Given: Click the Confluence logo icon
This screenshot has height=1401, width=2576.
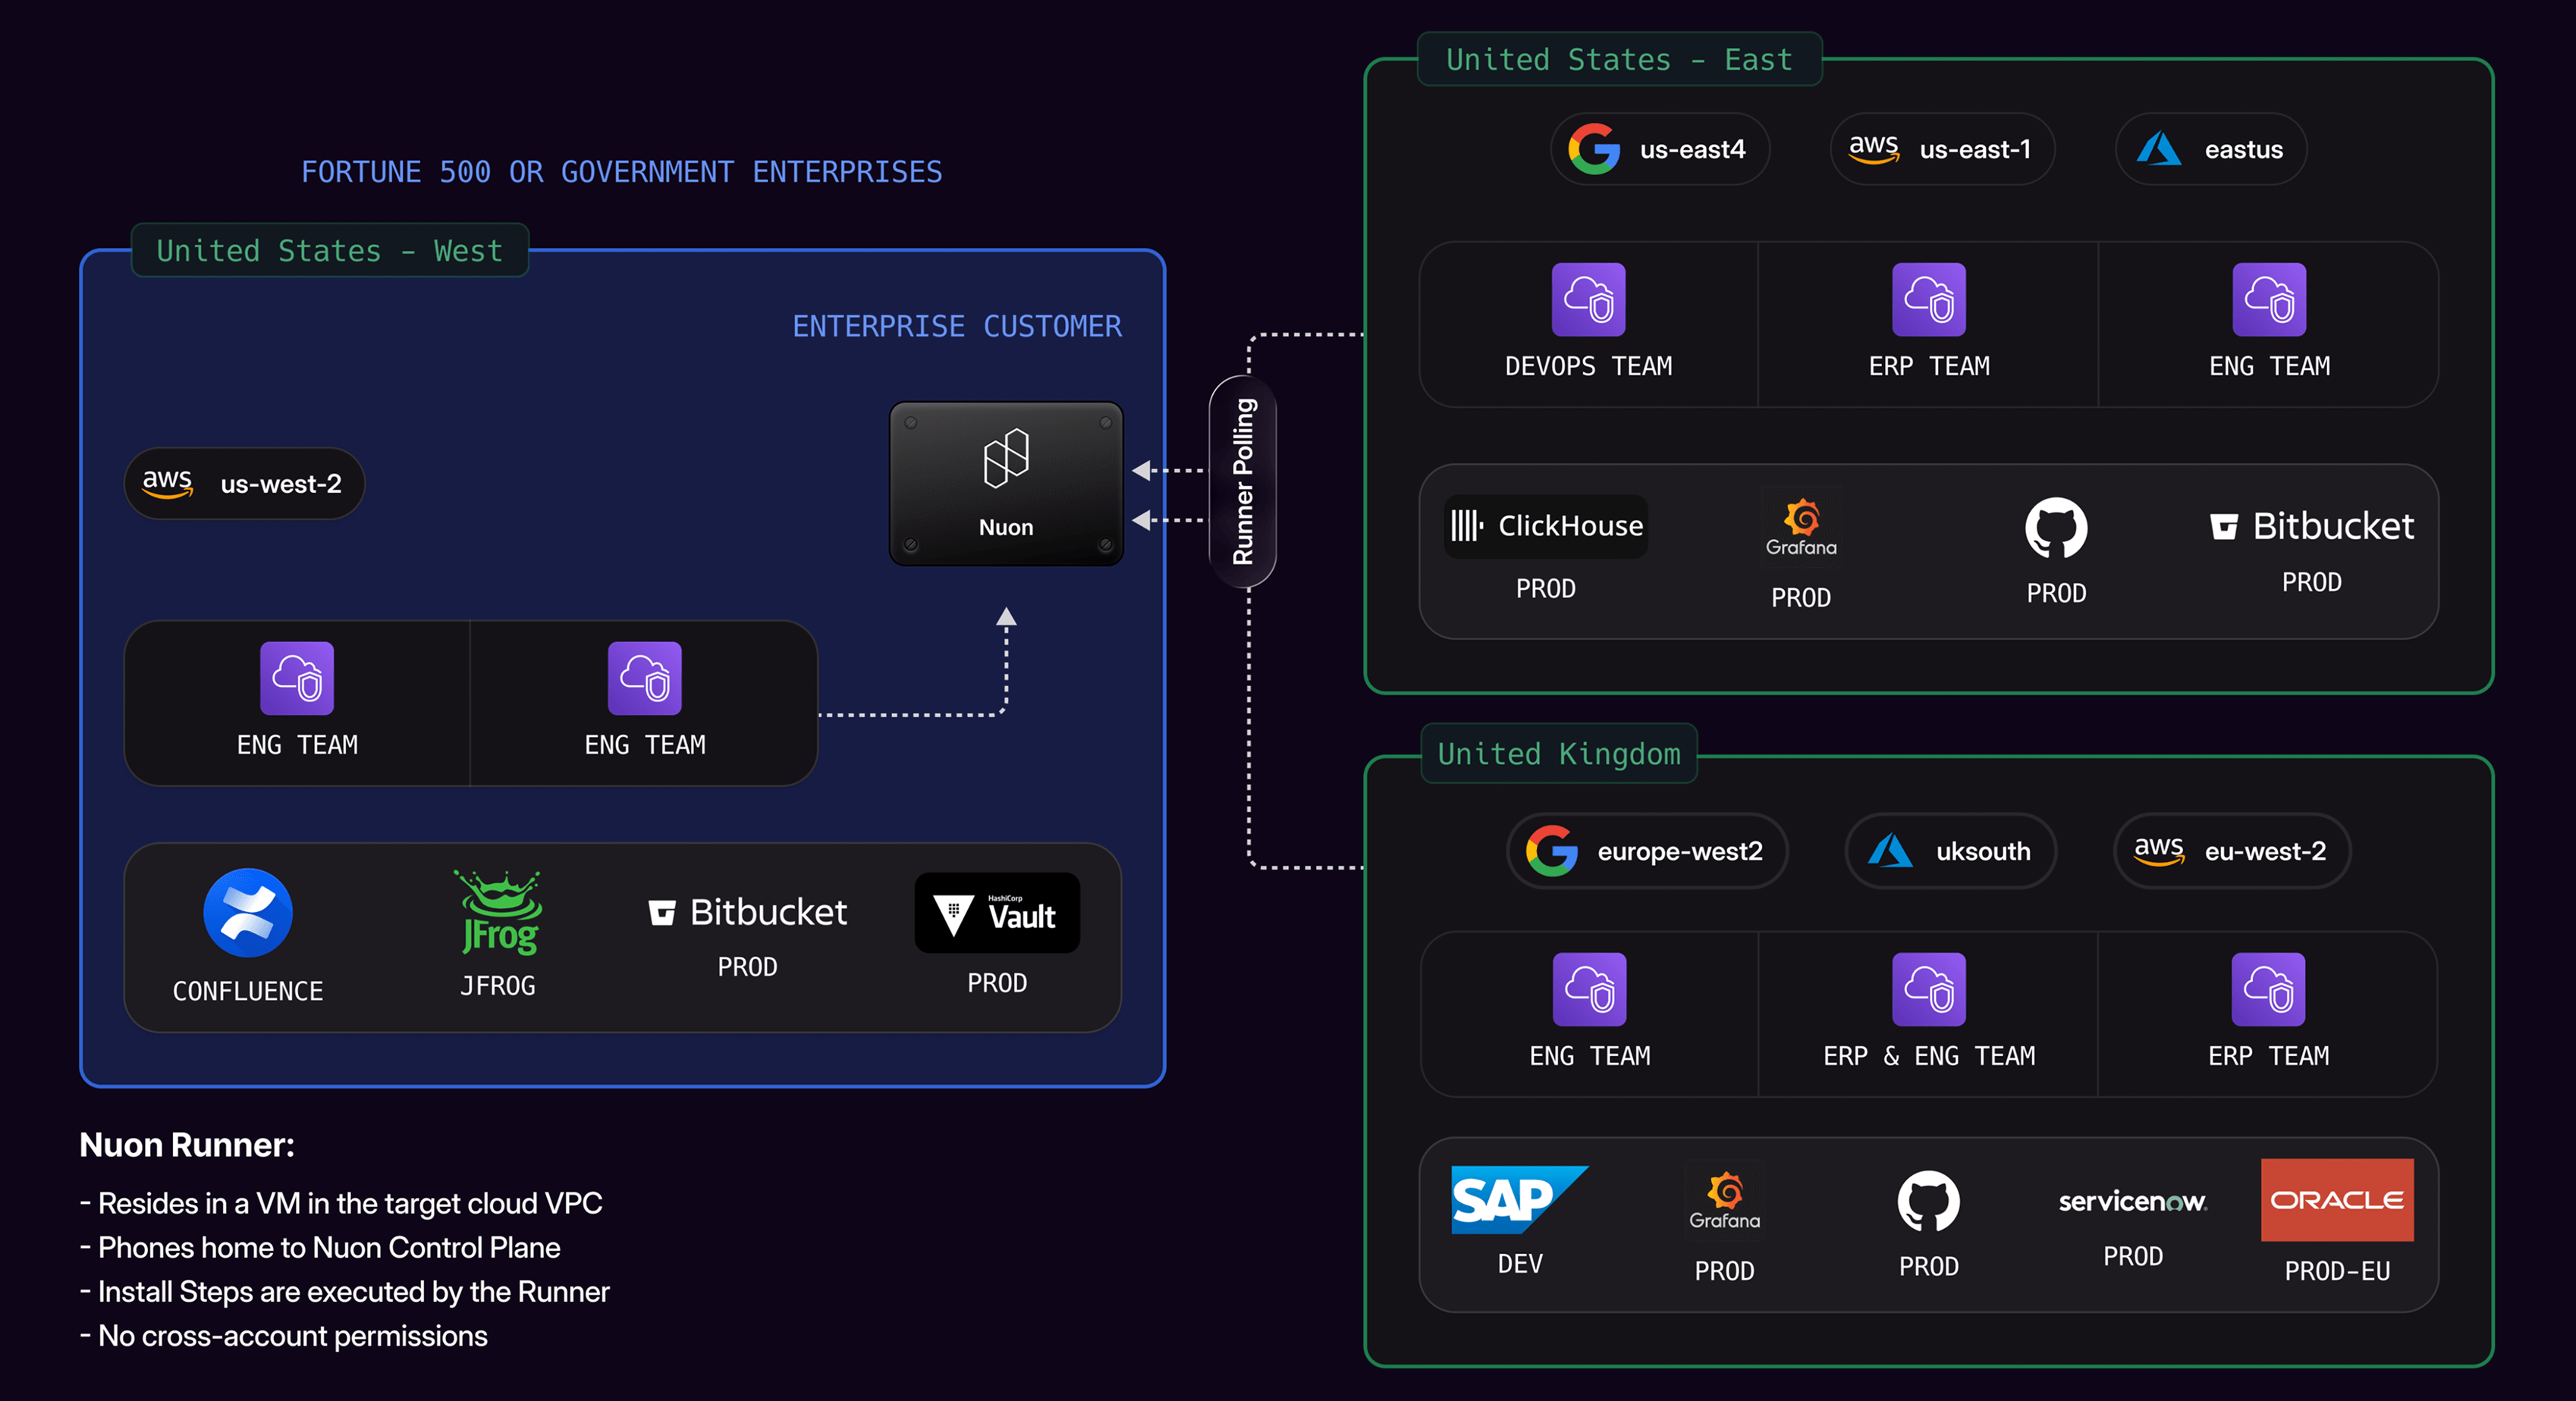Looking at the screenshot, I should tap(247, 912).
